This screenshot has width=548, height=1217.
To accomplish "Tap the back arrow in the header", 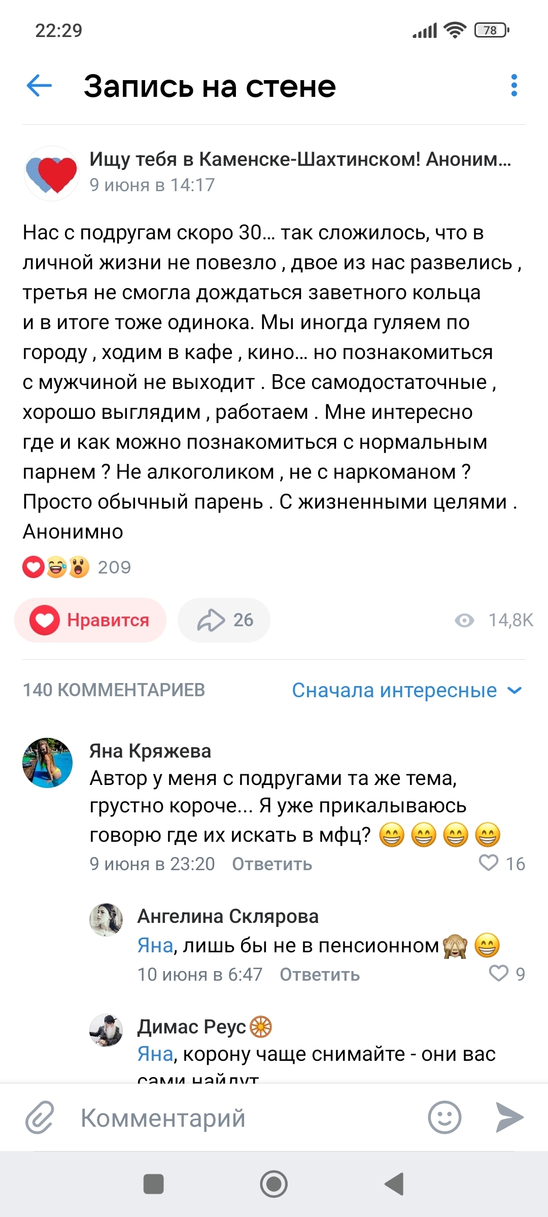I will click(x=40, y=85).
